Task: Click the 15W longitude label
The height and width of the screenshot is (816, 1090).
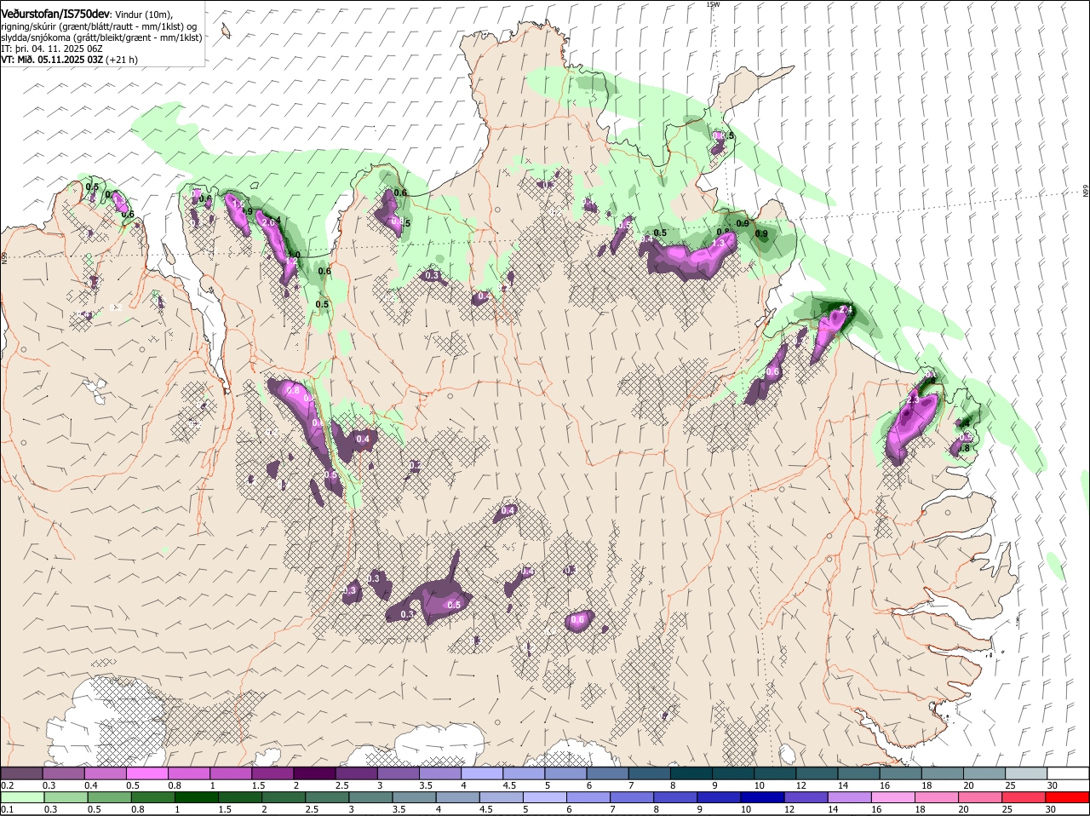Action: click(x=713, y=4)
